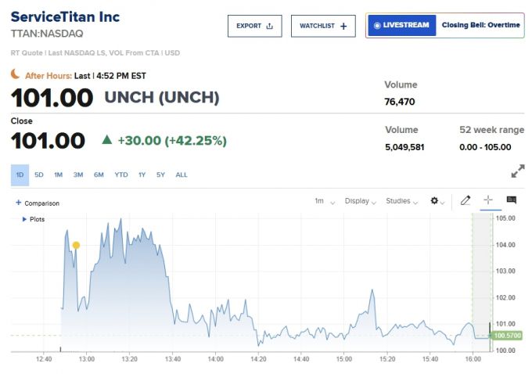This screenshot has height=374, width=532.
Task: Switch to the 5D range
Action: coord(39,174)
